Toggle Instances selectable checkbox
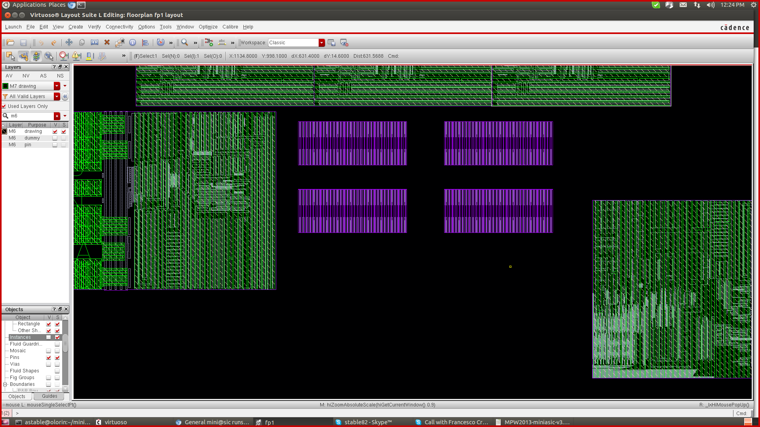The width and height of the screenshot is (760, 427). pyautogui.click(x=57, y=337)
